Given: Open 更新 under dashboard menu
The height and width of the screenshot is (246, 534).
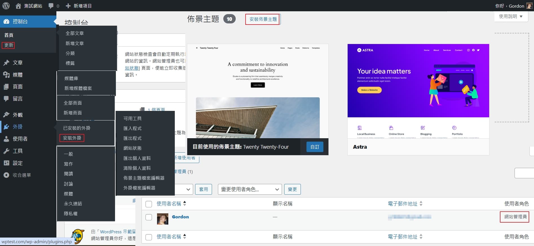Looking at the screenshot, I should [x=9, y=45].
